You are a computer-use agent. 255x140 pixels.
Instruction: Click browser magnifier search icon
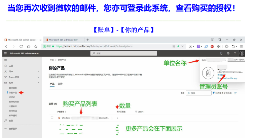pyautogui.click(x=206, y=47)
